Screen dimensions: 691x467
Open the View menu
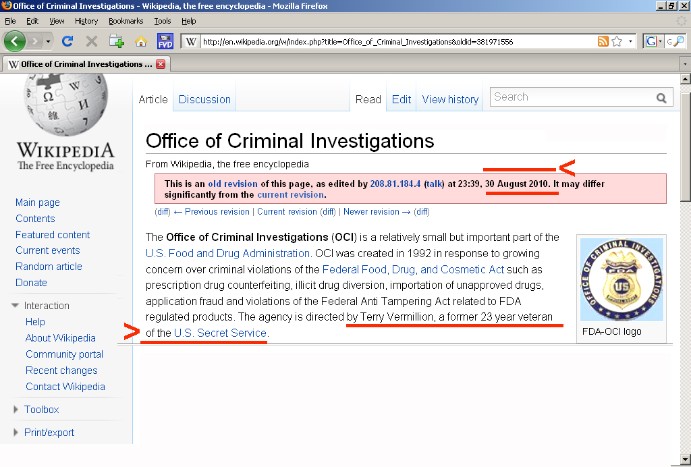57,21
